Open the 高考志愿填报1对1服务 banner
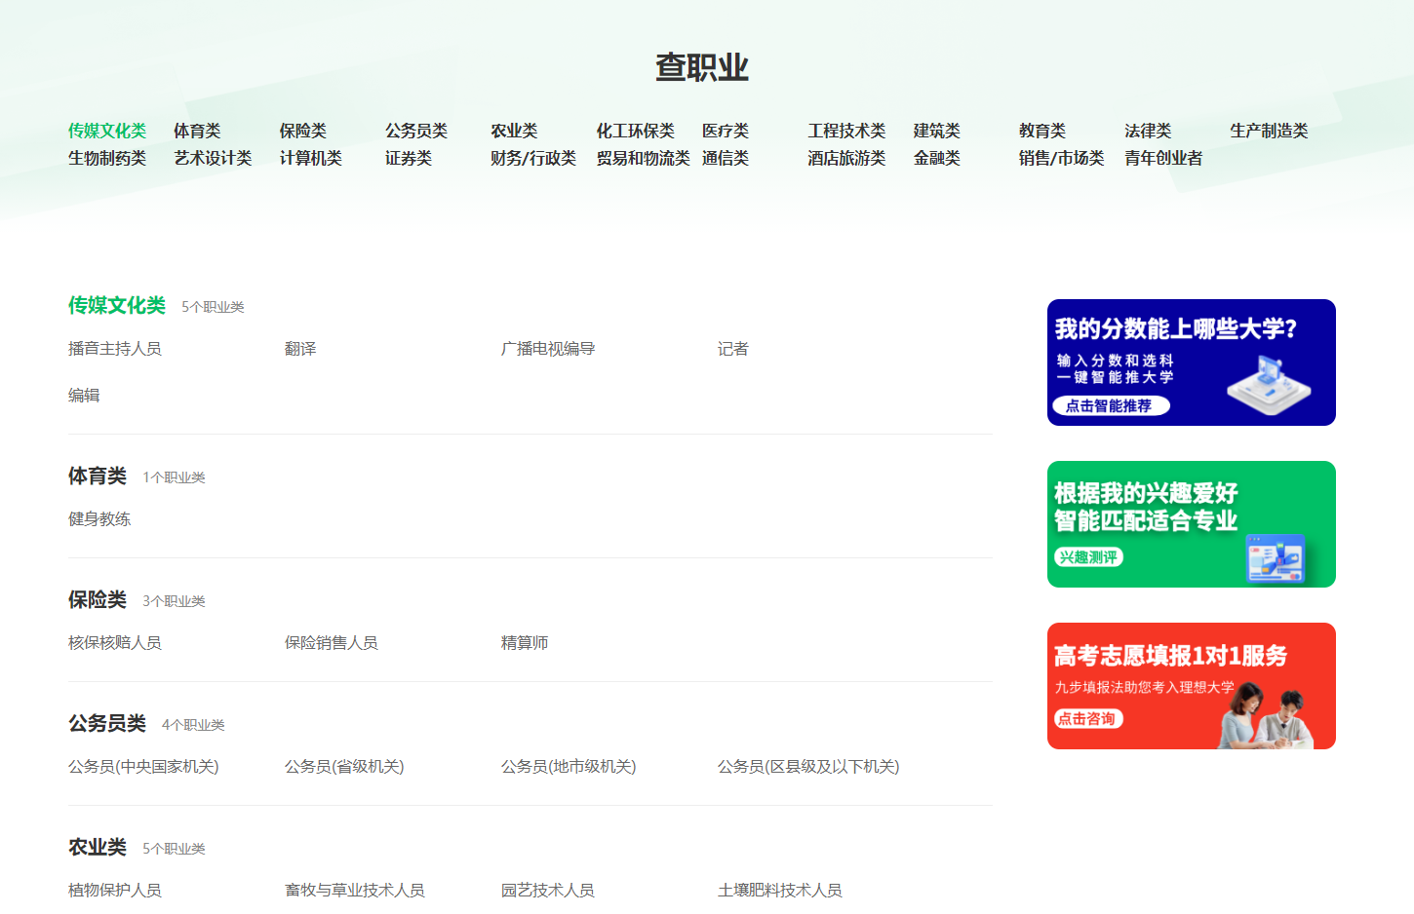 [1192, 686]
